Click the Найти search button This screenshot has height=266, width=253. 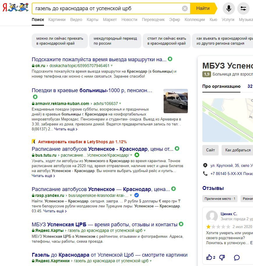[x=203, y=8]
